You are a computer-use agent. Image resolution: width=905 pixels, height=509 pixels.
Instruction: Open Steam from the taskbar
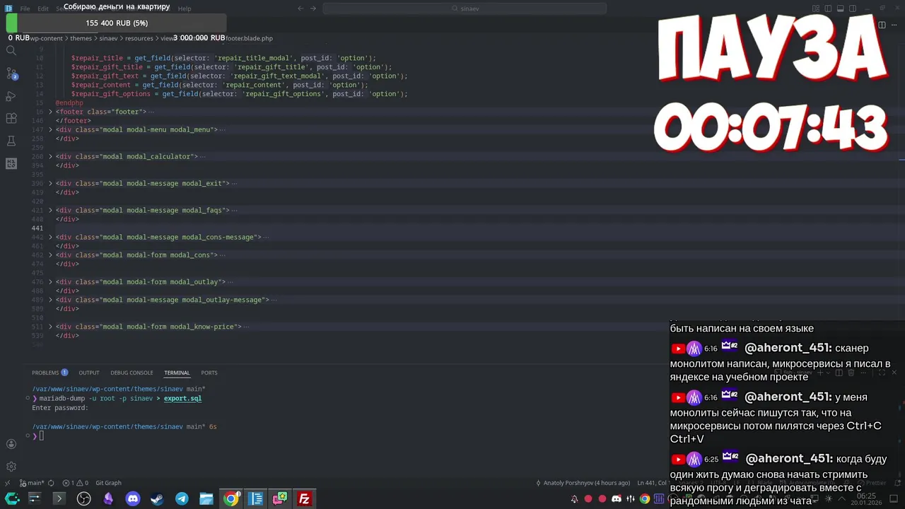157,499
